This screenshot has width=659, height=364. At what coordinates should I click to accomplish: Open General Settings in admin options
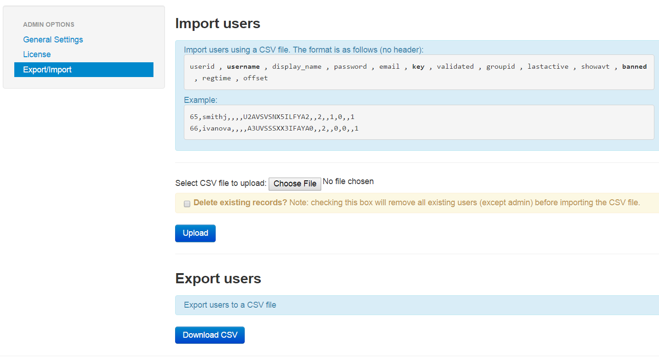(x=53, y=40)
